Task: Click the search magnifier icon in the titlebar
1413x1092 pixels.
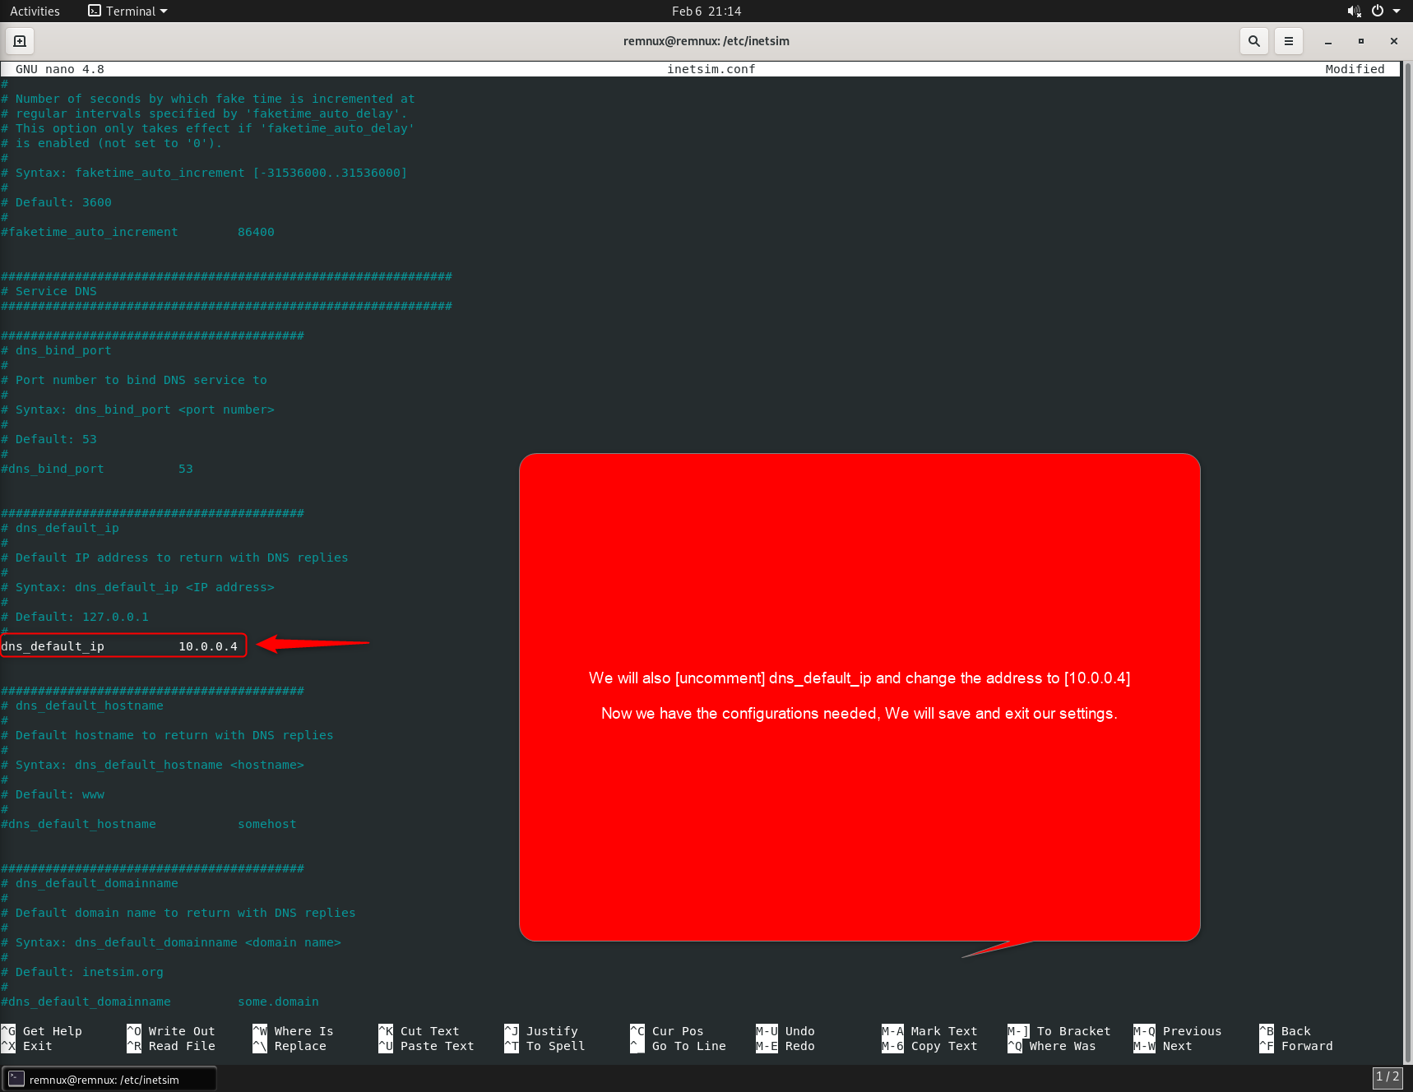Action: [x=1253, y=40]
